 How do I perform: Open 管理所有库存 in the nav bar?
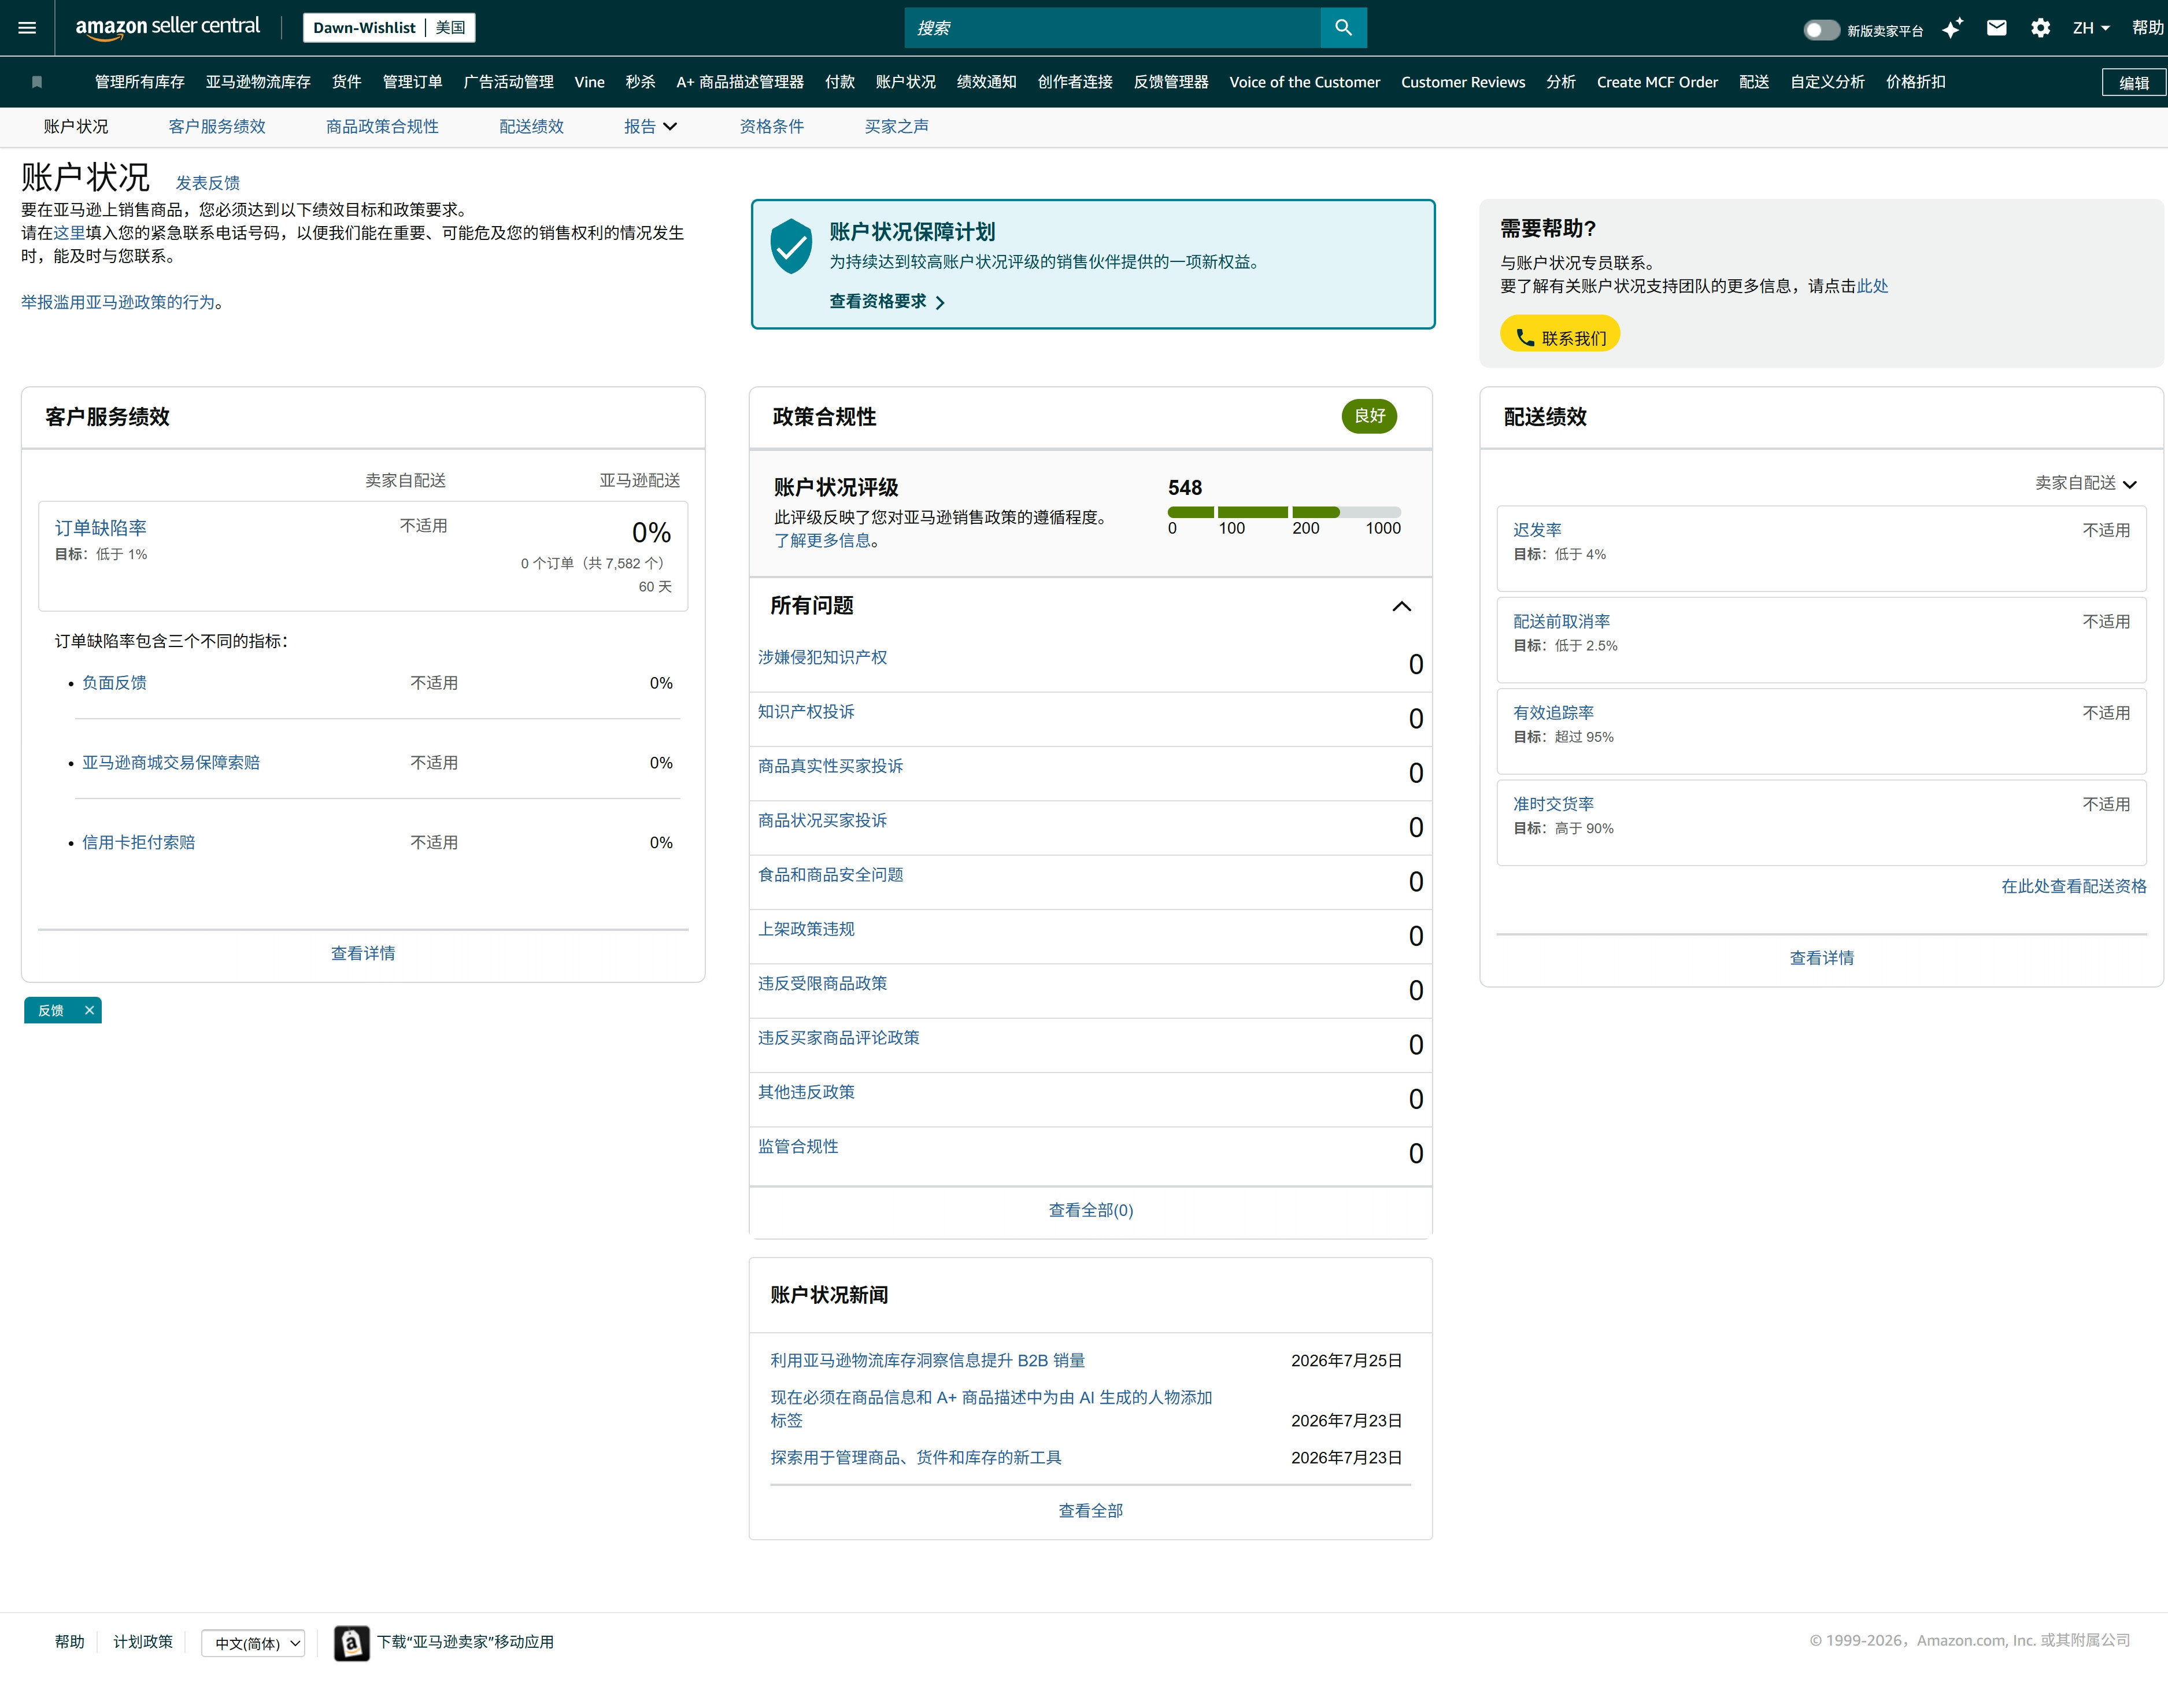[x=139, y=82]
